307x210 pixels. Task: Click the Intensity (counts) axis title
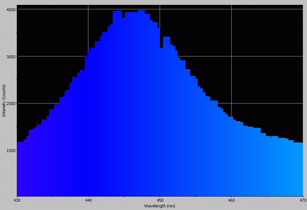(4, 101)
